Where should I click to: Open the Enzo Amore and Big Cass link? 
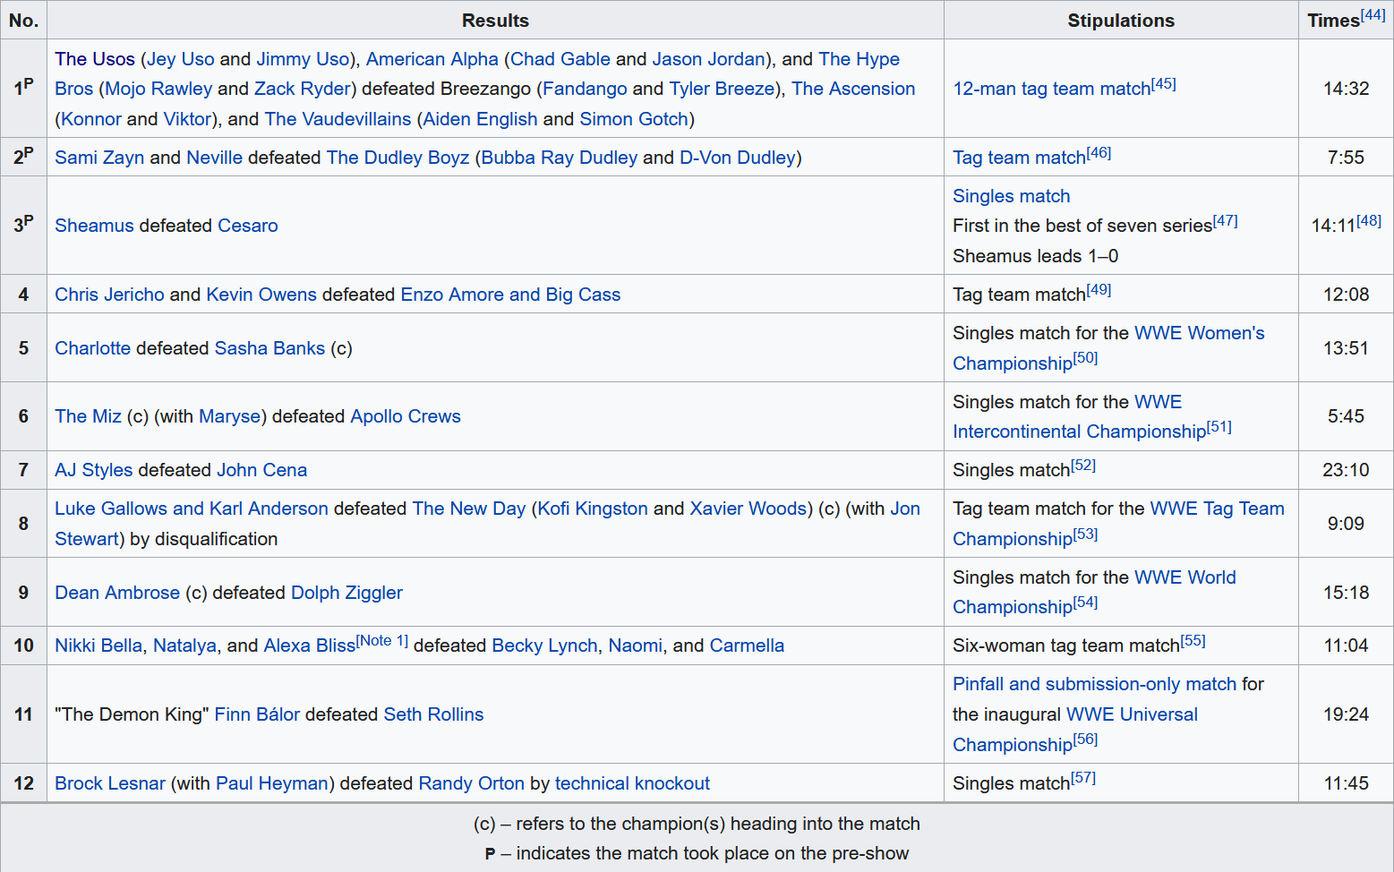tap(510, 295)
